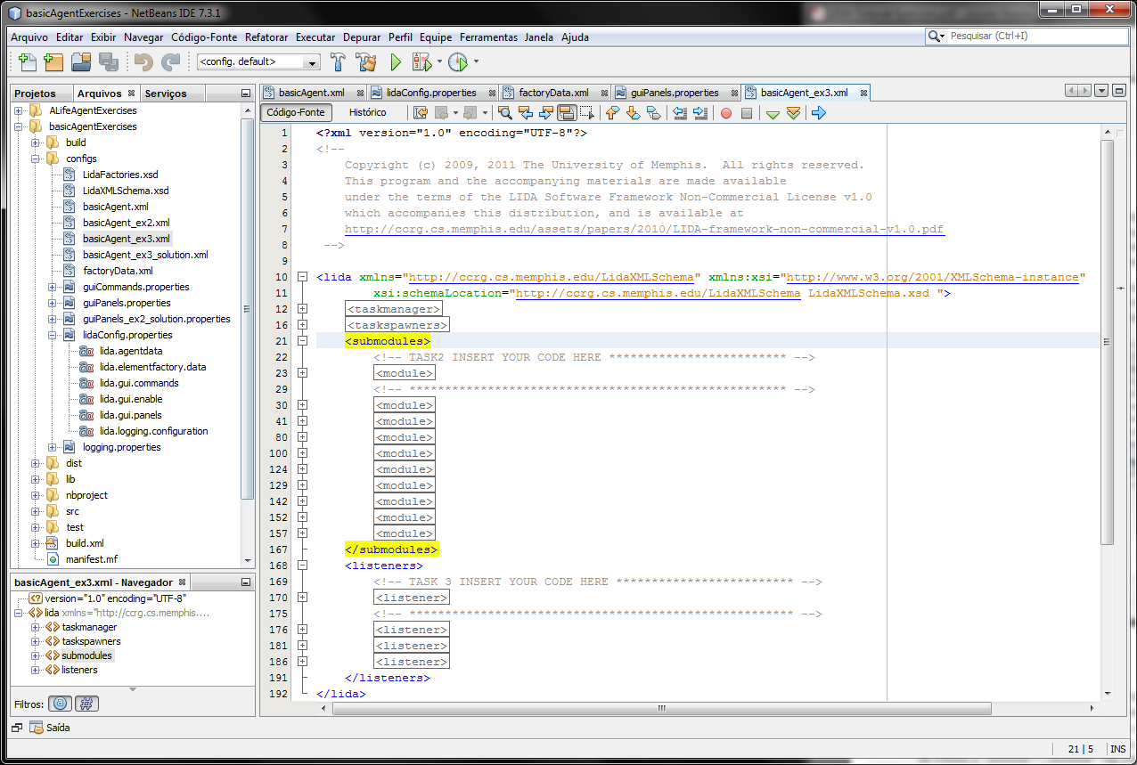The image size is (1137, 765).
Task: Click the Save All disks icon
Action: tap(109, 62)
